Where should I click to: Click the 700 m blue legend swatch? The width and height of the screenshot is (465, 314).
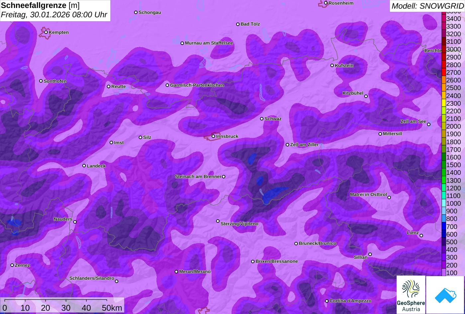coord(444,226)
